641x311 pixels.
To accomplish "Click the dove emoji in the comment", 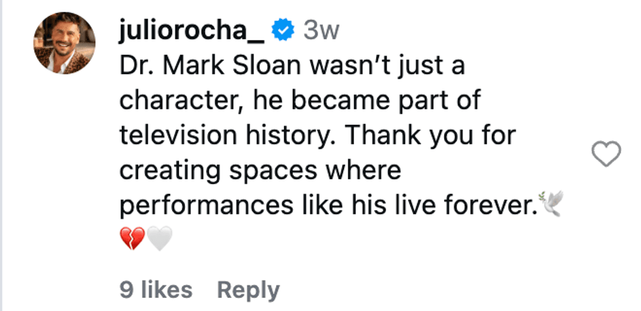I will [550, 206].
